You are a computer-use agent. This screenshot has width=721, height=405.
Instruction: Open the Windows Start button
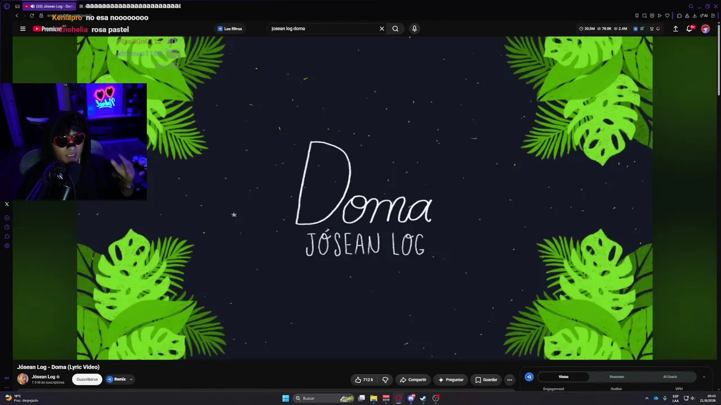pos(286,398)
